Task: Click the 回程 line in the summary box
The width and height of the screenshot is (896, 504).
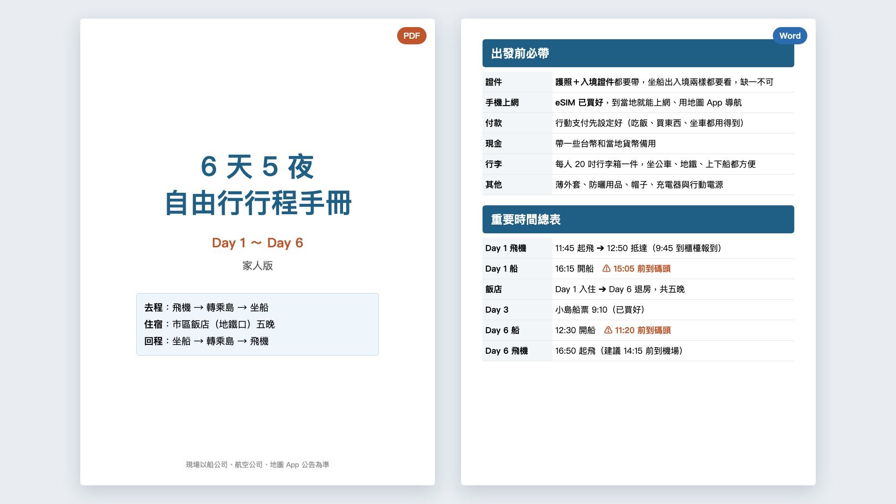Action: click(x=206, y=341)
